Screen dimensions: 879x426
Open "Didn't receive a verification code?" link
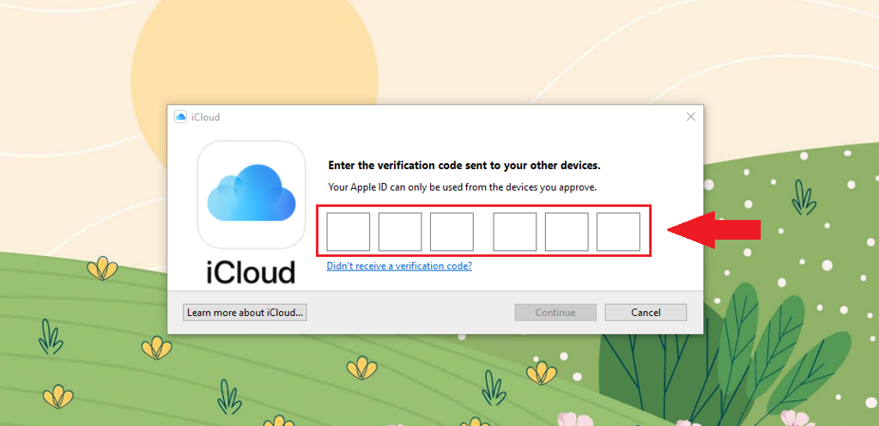[x=399, y=266]
